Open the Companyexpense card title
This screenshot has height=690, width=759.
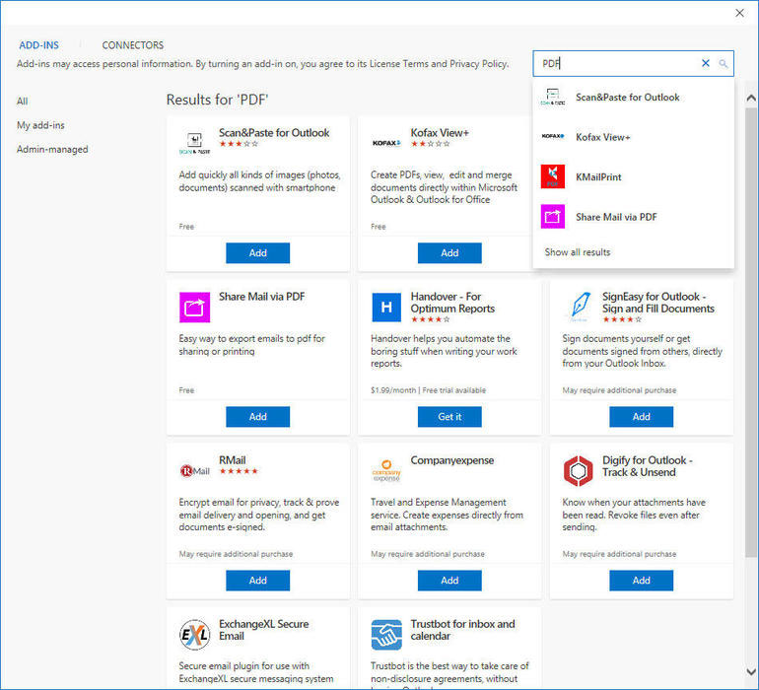(452, 460)
